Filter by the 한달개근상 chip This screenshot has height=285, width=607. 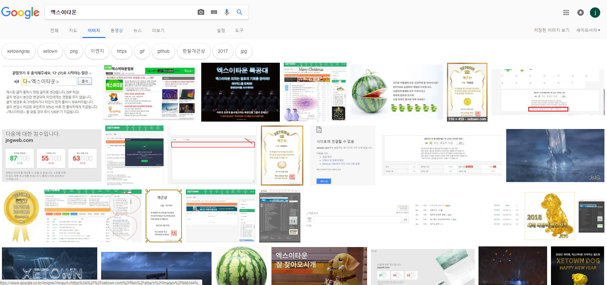click(194, 51)
